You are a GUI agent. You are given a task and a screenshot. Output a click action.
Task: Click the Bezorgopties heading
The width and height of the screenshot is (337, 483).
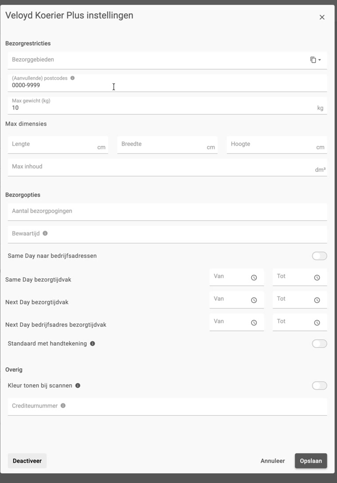23,195
